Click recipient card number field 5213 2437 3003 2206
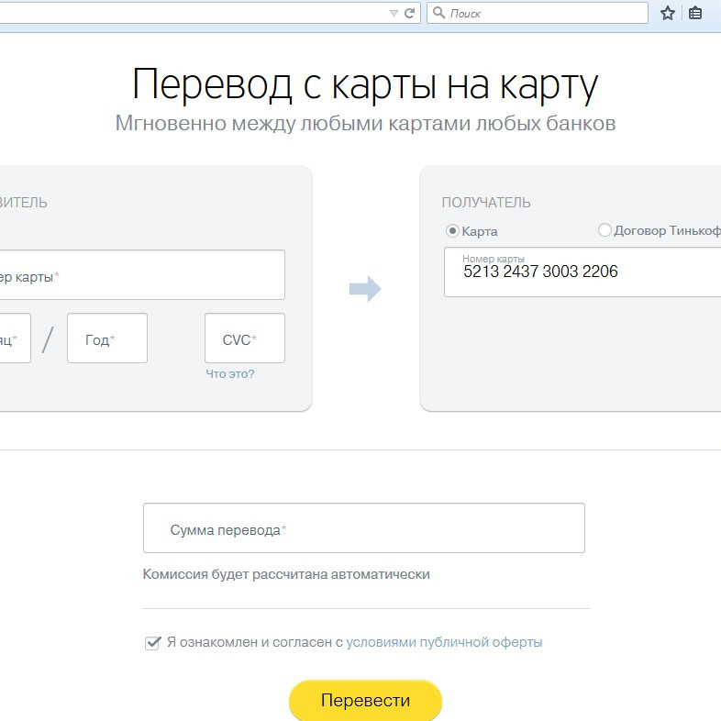 pyautogui.click(x=582, y=272)
